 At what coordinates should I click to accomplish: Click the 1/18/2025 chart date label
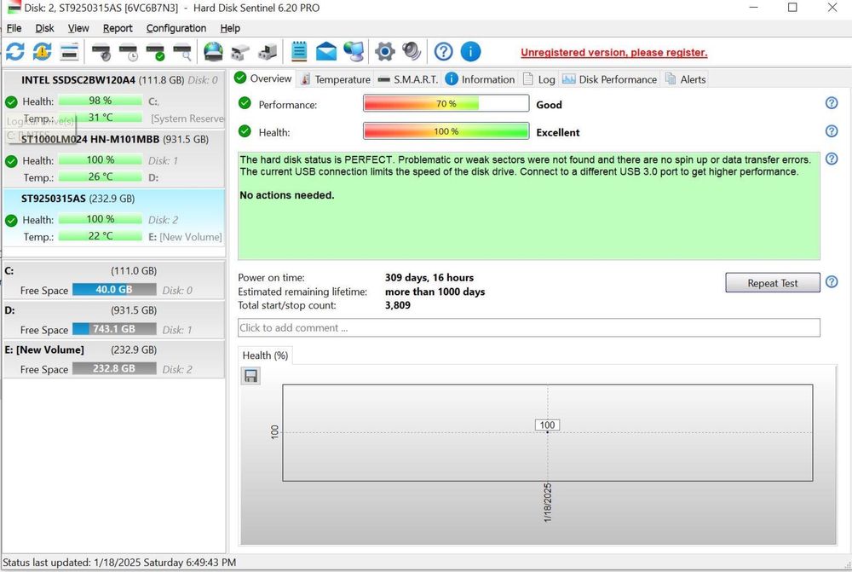pos(547,502)
